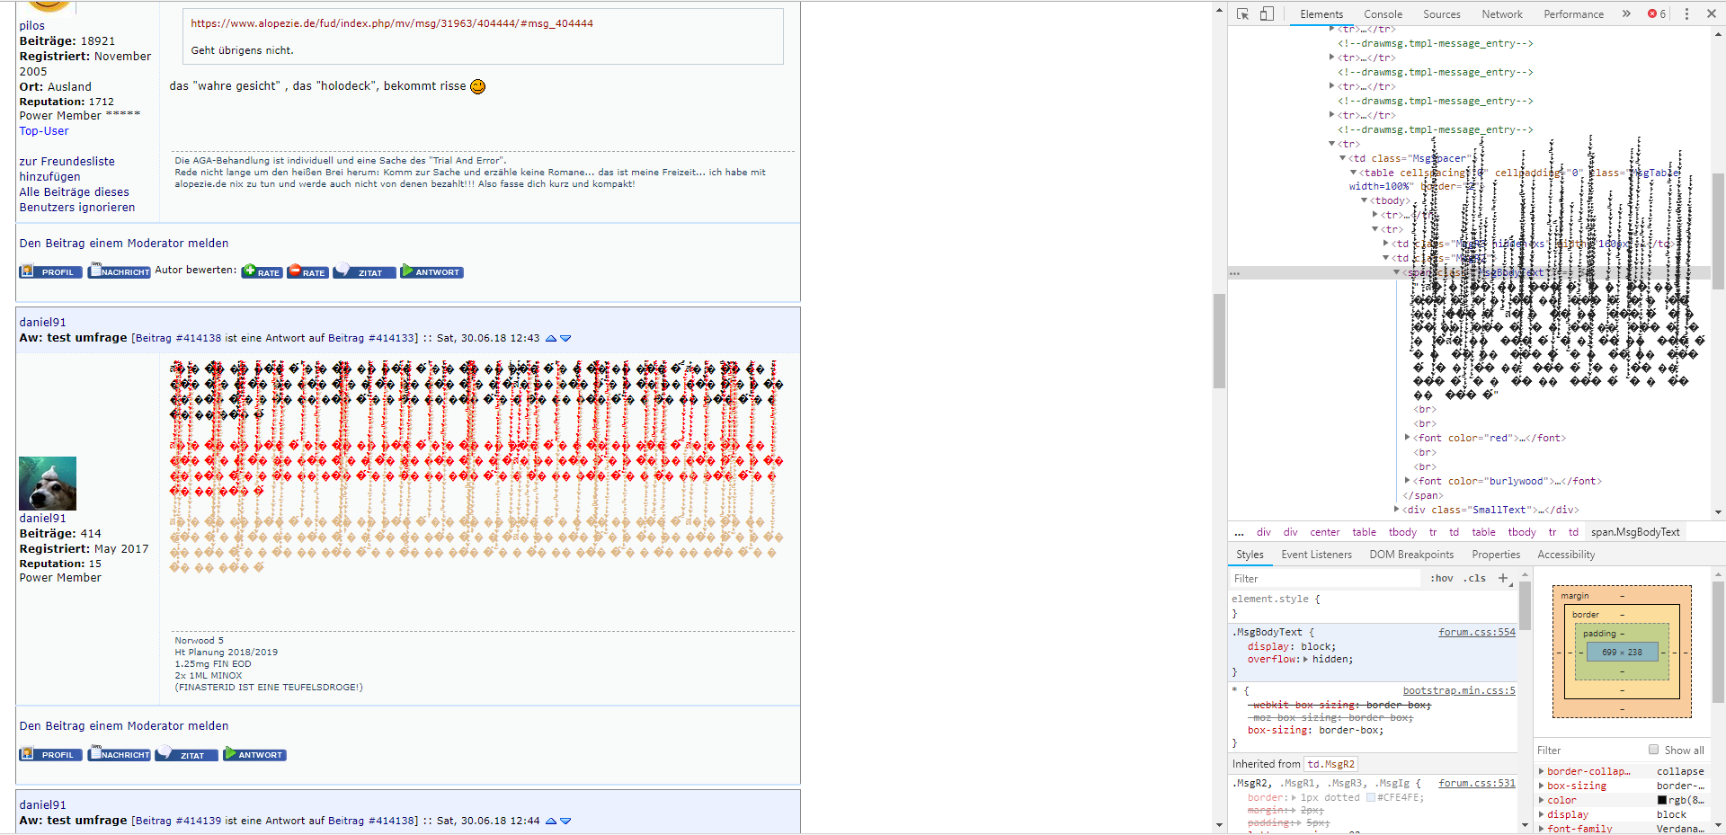Screen dimensions: 1726x835
Task: Click the red error count indicator
Action: (x=1656, y=14)
